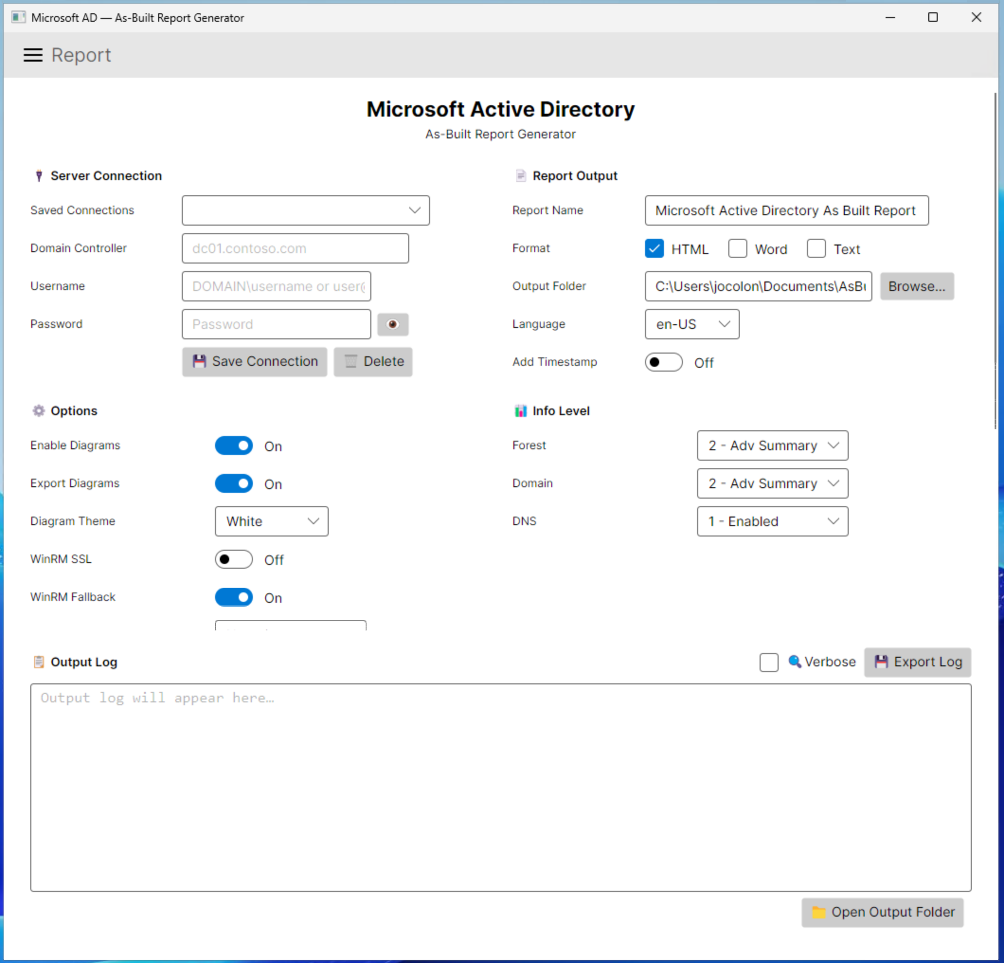Check the Word format checkbox
The image size is (1004, 963).
point(737,248)
